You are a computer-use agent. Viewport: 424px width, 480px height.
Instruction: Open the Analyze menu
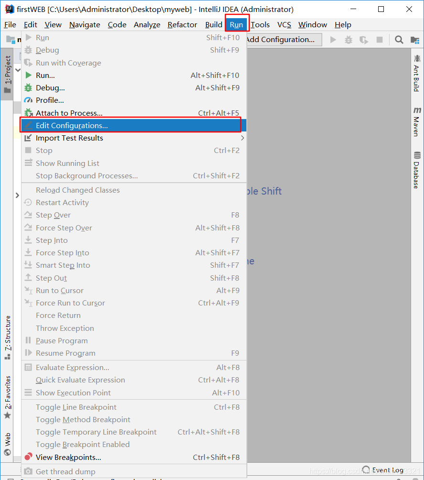coord(147,25)
